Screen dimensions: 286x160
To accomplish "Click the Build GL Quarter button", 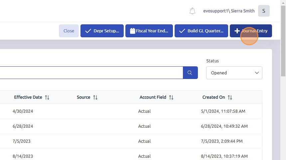I will tap(201, 31).
